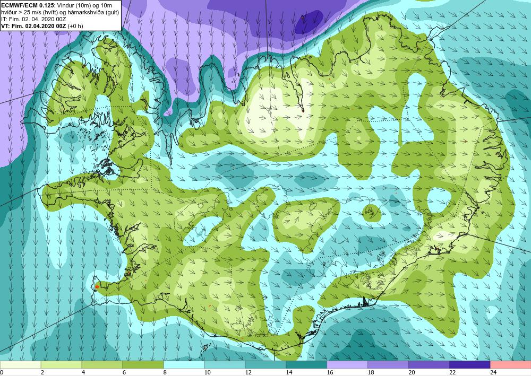Select the "VT: Fim. 02.04.2020 00Z (+0 h)" line
Screen dimensions: 531x376
click(42, 26)
